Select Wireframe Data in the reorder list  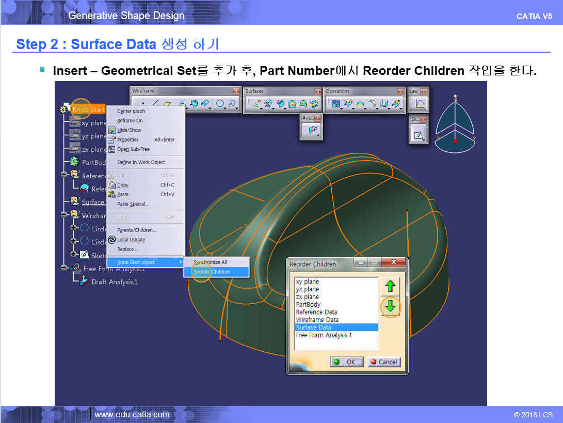(317, 320)
